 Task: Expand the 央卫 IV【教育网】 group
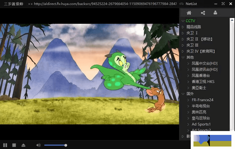pyautogui.click(x=183, y=51)
